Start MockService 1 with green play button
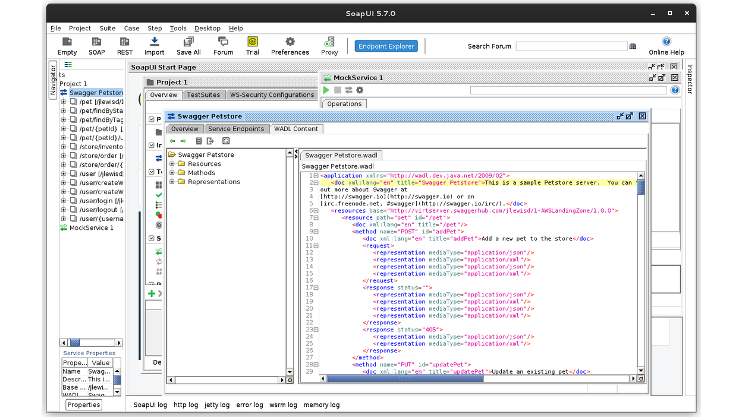 pyautogui.click(x=326, y=90)
